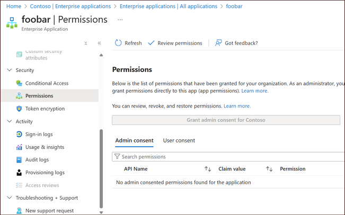Viewport: 345px width, 215px height.
Task: Collapse the sidebar with double-chevron button
Action: (x=100, y=43)
